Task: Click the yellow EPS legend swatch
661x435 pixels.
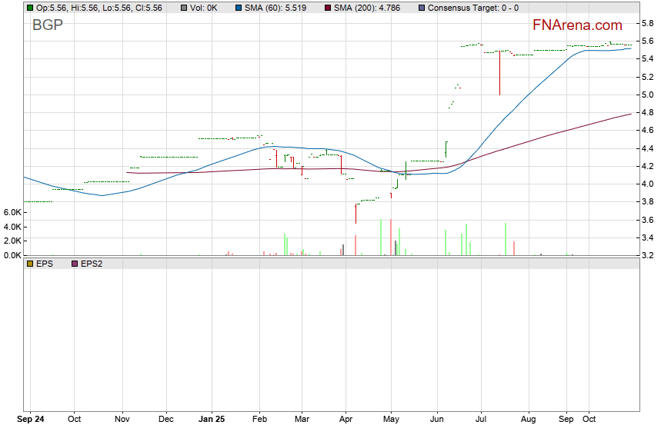Action: 29,264
